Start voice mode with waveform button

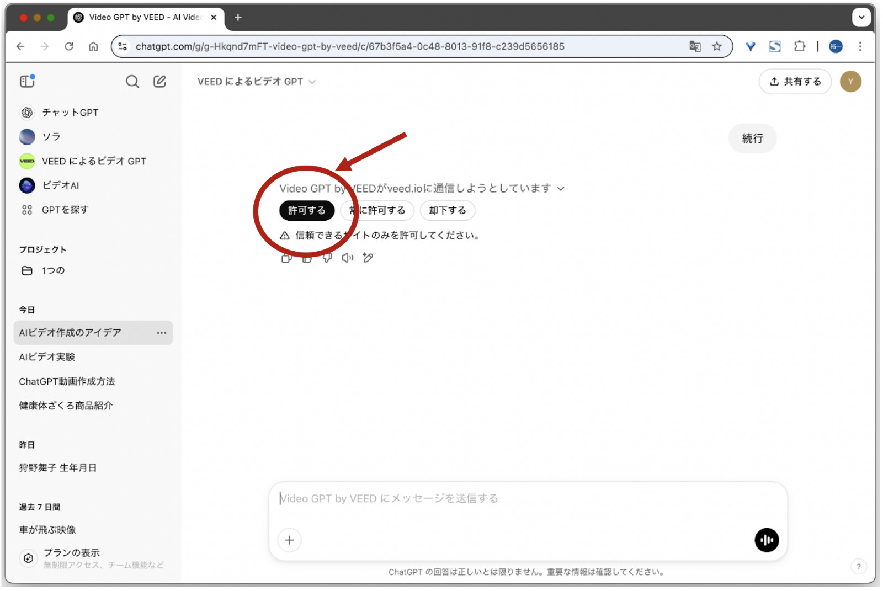tap(767, 540)
